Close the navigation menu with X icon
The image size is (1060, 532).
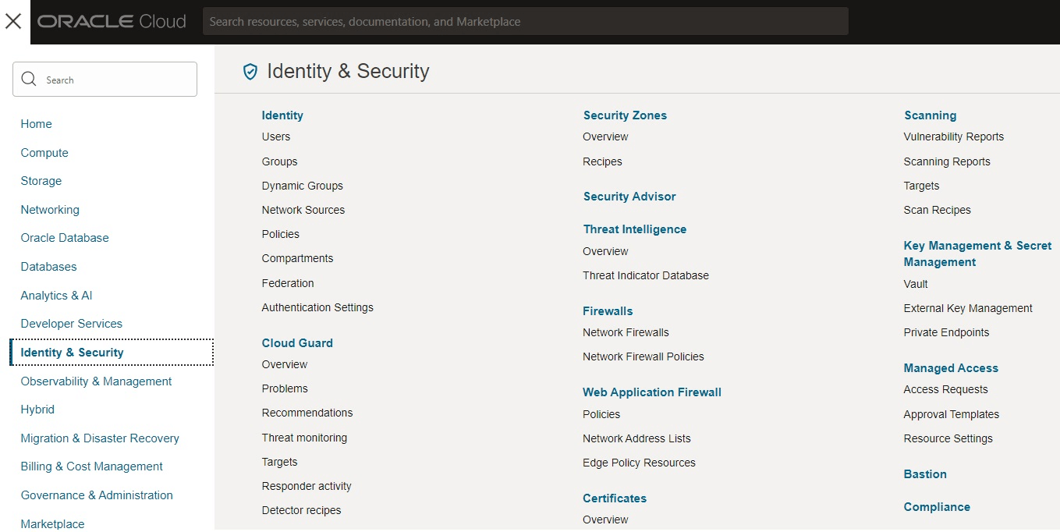coord(13,22)
